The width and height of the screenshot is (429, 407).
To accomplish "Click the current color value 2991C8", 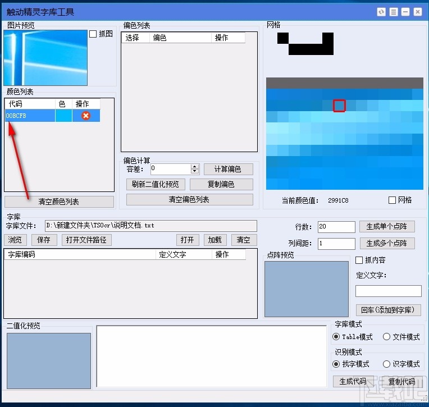I will (x=338, y=200).
